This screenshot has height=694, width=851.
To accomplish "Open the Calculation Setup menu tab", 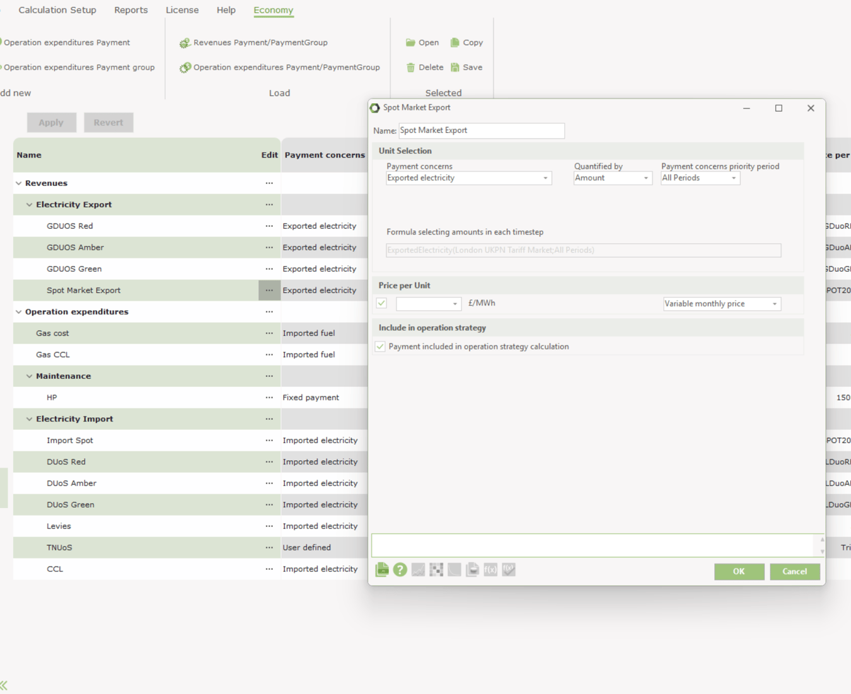I will (57, 10).
